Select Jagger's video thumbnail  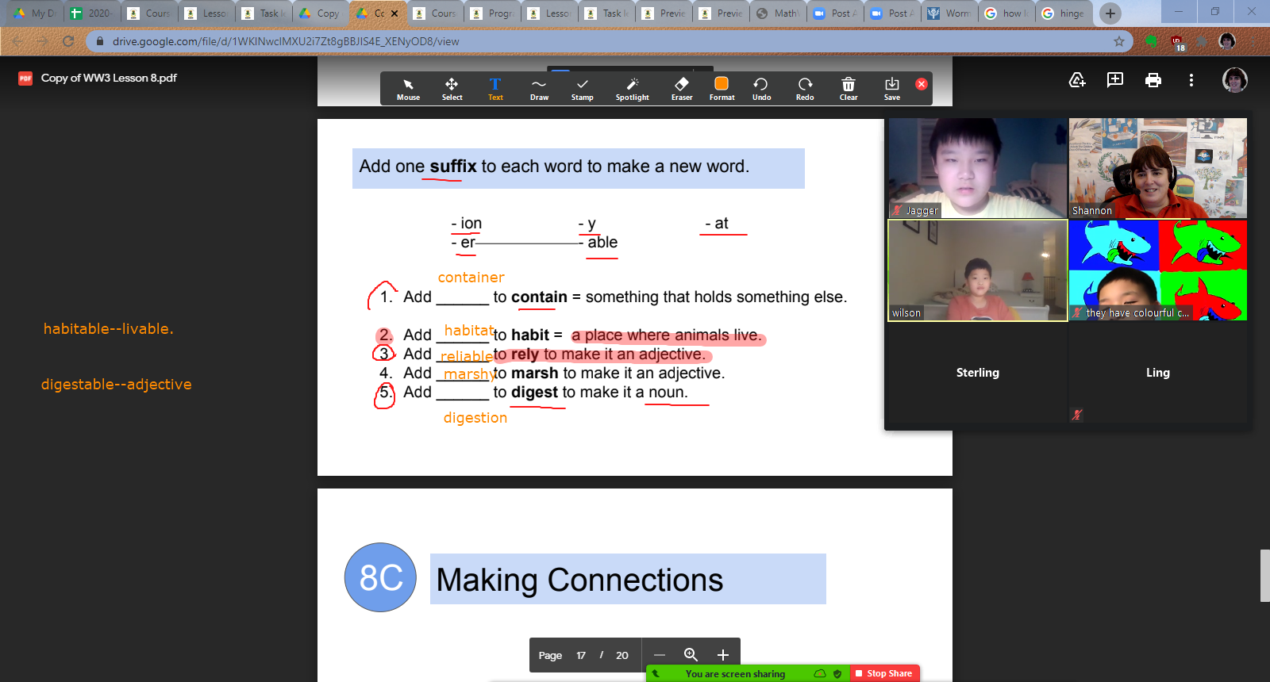(x=978, y=168)
